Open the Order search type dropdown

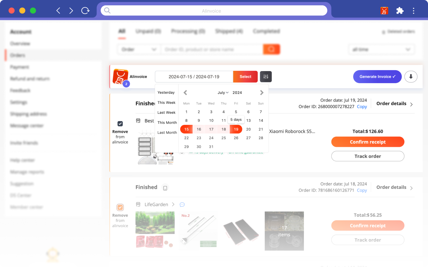click(x=138, y=49)
